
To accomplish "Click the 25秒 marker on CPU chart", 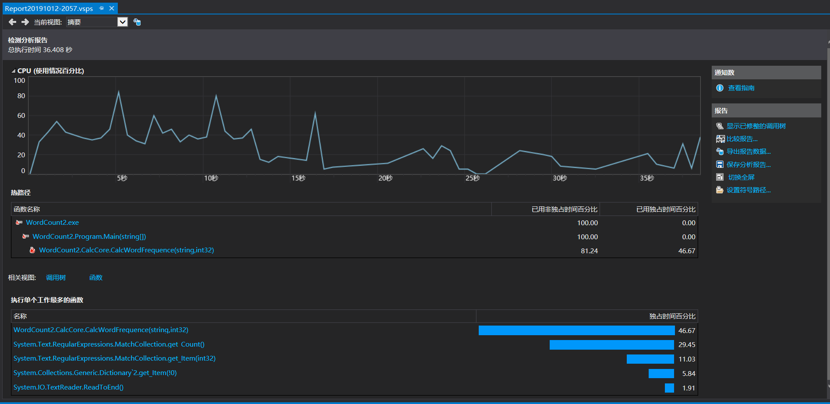I will point(473,178).
